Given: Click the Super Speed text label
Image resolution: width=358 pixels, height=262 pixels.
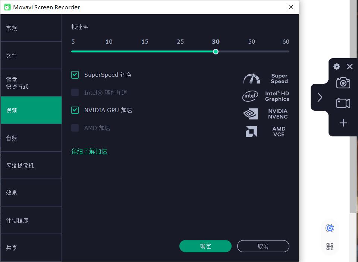Looking at the screenshot, I should 279,79.
